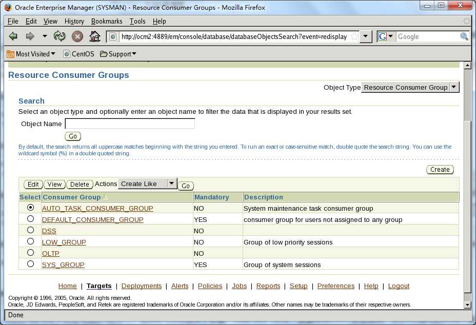The height and width of the screenshot is (325, 476).
Task: Open the DEFAULT_CONSUMER_GROUP link
Action: tap(93, 220)
